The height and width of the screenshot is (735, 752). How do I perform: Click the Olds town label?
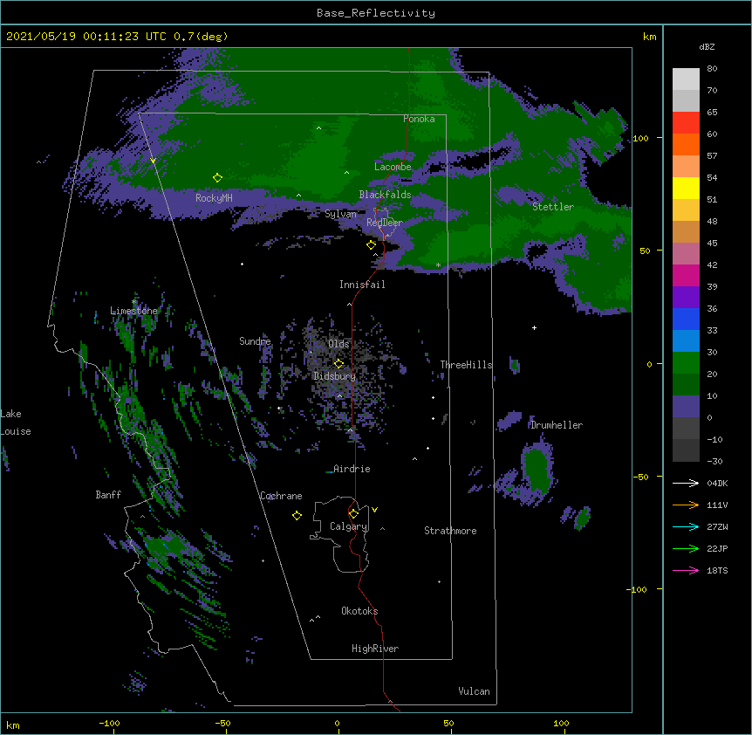(x=338, y=344)
